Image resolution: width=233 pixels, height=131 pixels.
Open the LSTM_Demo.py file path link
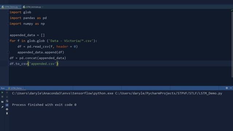tap(169, 93)
